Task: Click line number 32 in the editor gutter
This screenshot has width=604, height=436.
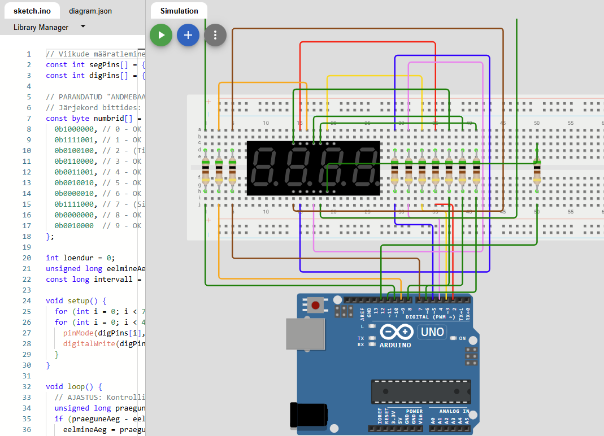Action: point(27,387)
